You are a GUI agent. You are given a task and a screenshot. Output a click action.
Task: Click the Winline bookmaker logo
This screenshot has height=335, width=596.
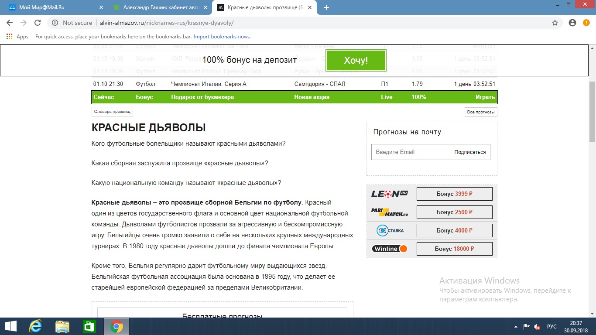point(390,249)
